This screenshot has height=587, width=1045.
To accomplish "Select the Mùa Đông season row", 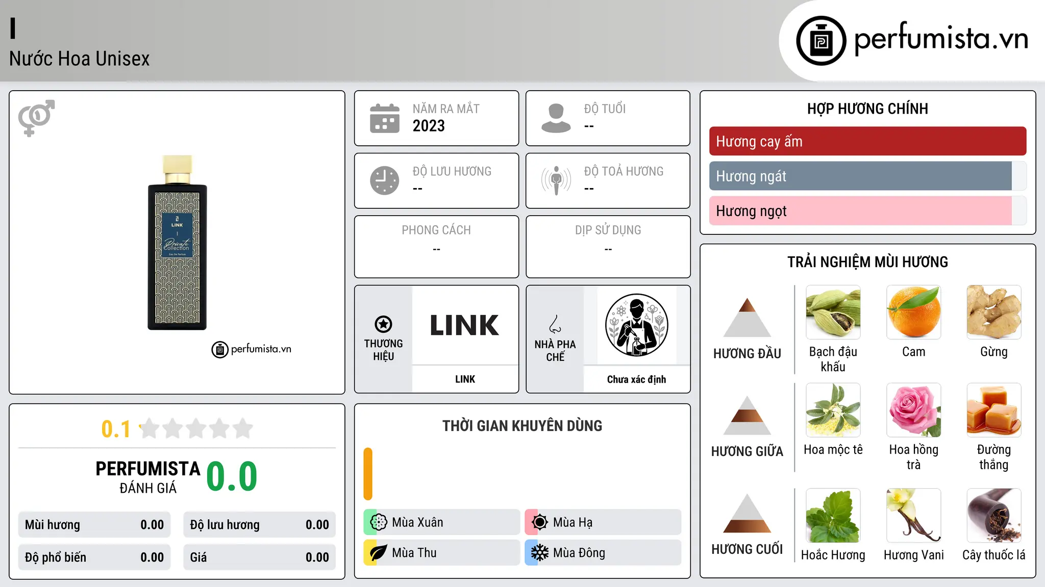I will click(x=603, y=553).
